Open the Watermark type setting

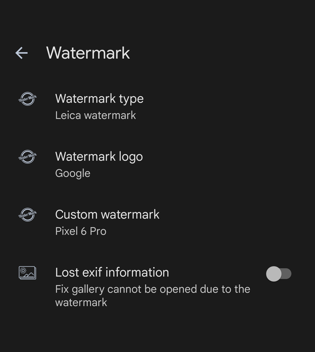[x=99, y=98]
